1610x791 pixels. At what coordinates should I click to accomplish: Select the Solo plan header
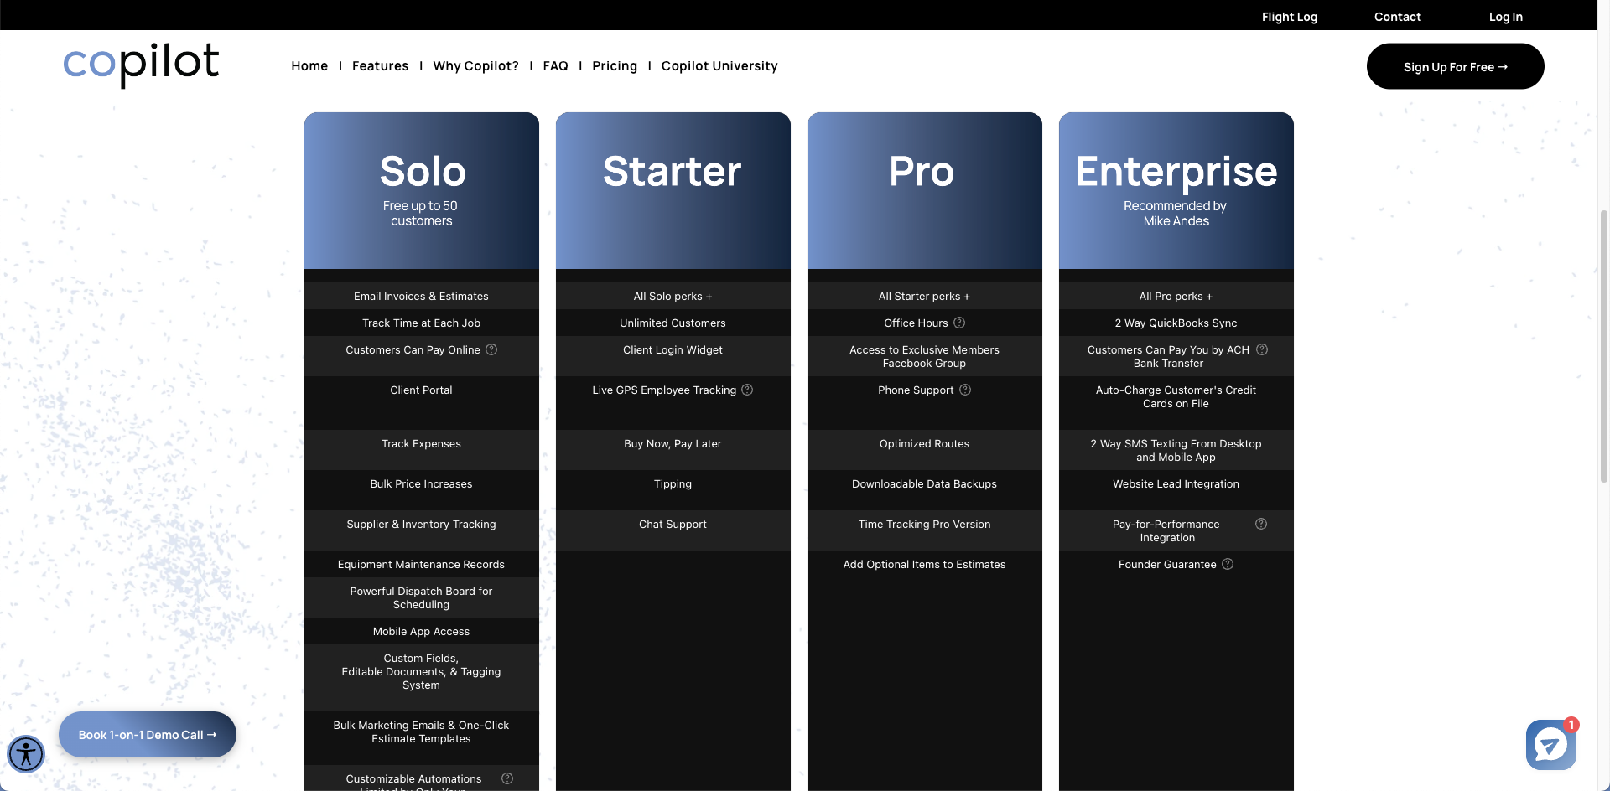(422, 191)
